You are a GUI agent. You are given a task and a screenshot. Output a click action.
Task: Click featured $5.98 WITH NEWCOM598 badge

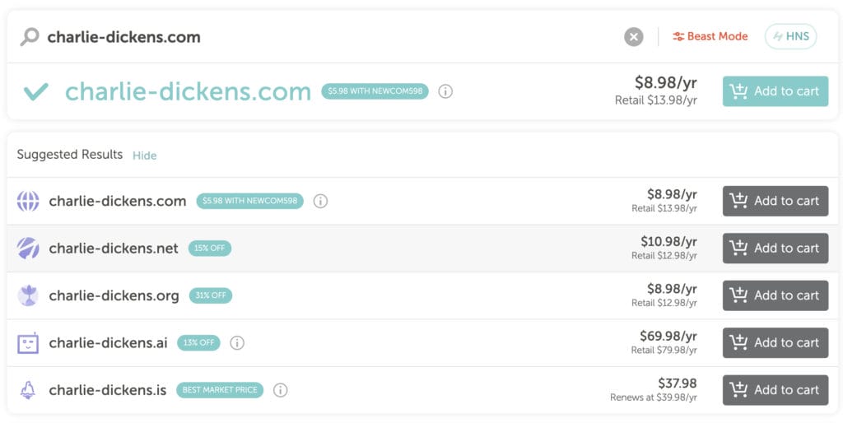click(375, 91)
